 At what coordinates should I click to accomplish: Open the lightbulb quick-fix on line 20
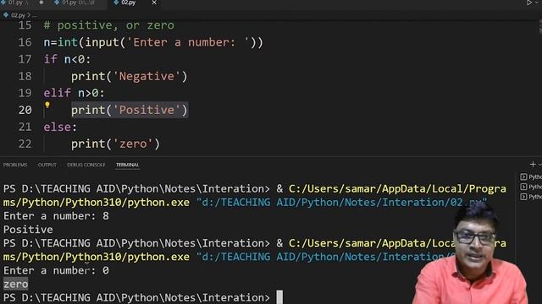(47, 105)
